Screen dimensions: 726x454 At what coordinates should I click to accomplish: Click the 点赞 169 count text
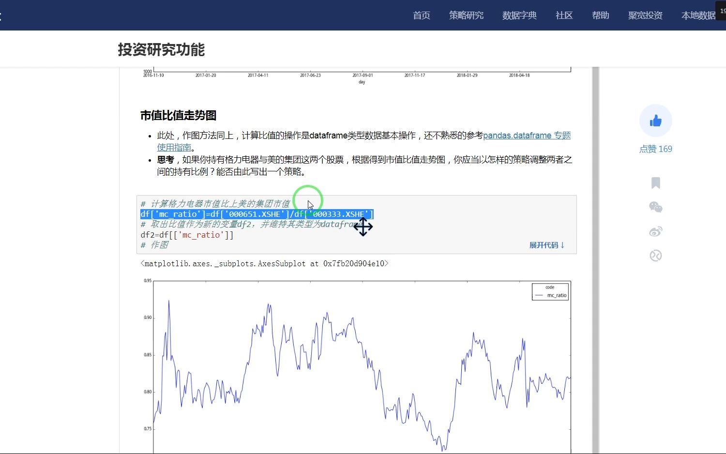(x=655, y=149)
